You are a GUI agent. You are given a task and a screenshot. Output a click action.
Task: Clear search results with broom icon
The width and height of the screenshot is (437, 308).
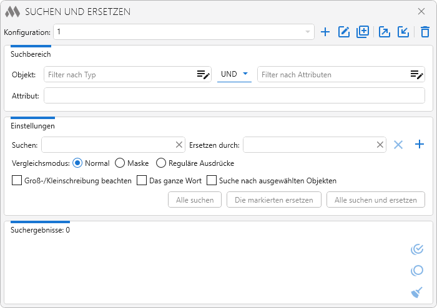coord(417,292)
